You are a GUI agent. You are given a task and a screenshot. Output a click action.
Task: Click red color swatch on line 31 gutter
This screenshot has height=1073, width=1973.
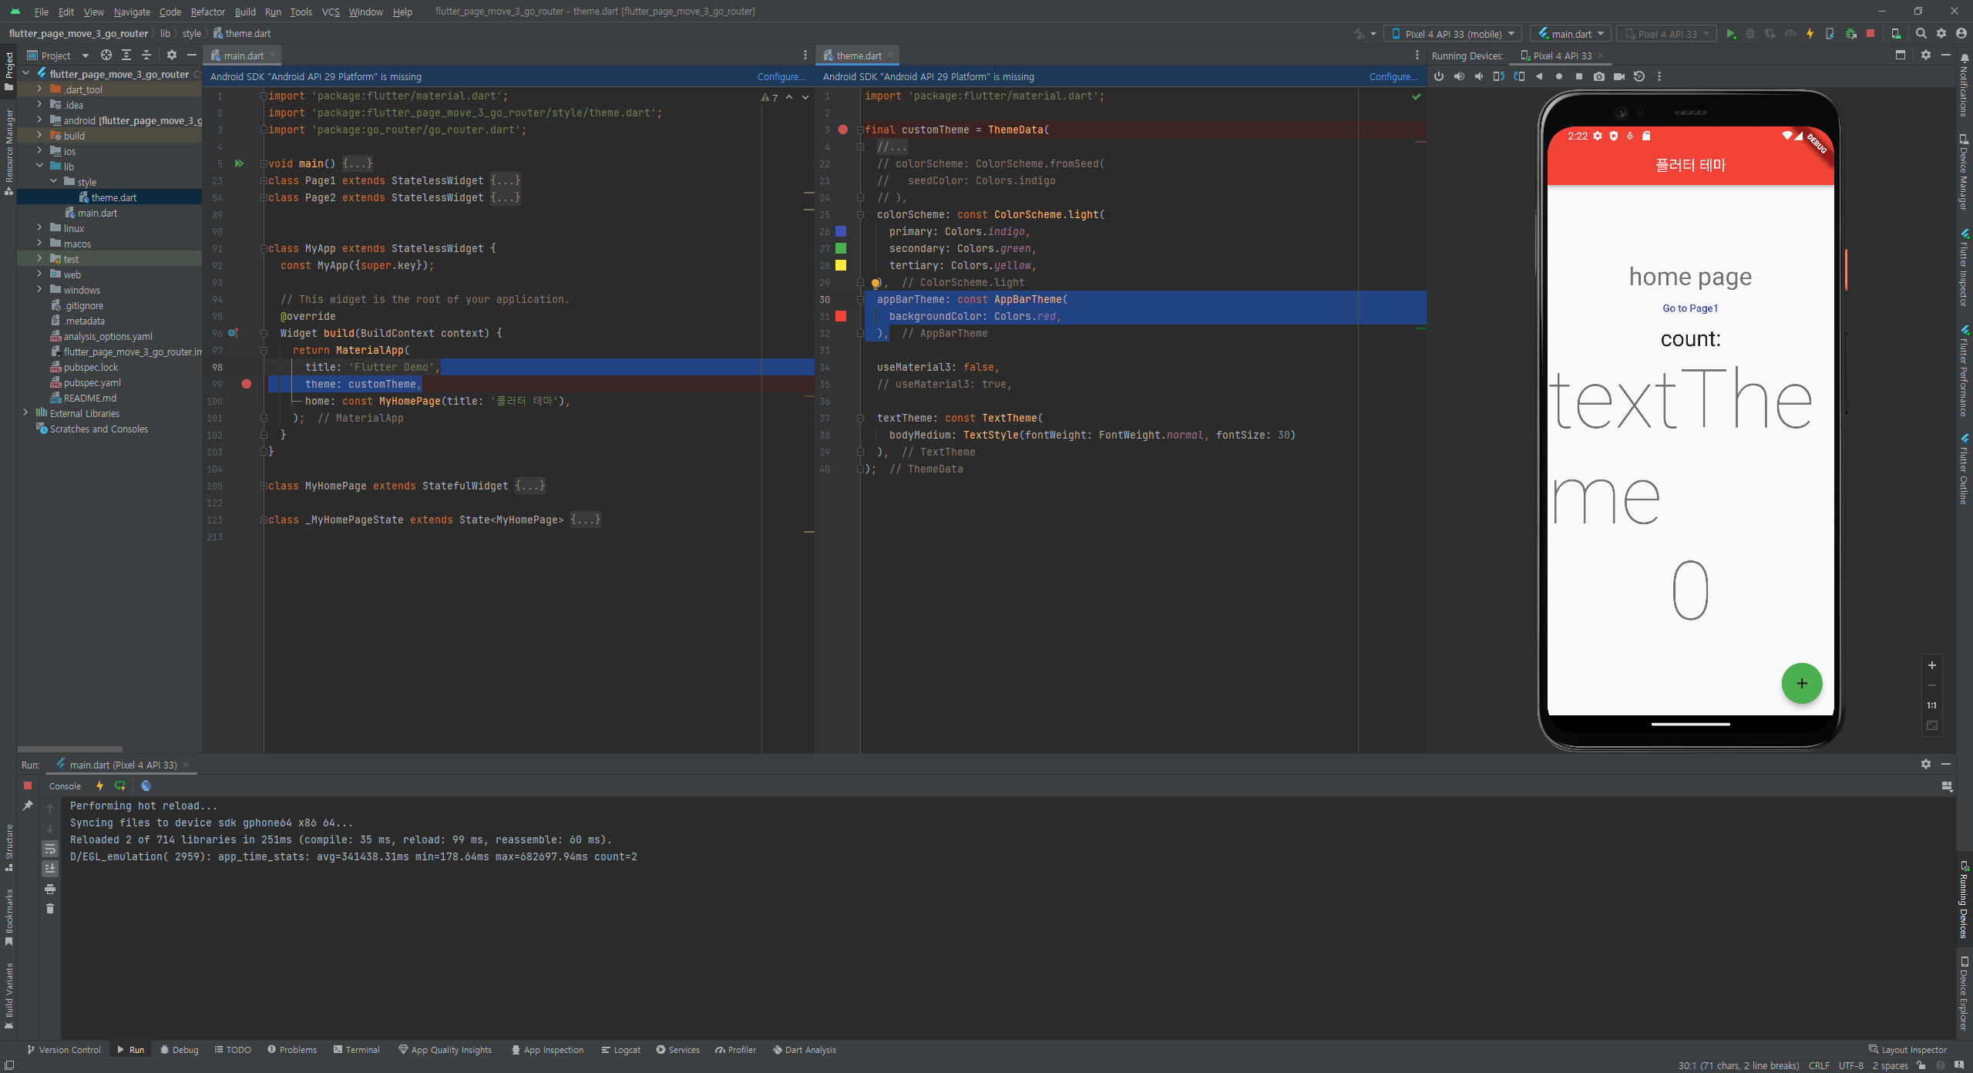point(841,316)
